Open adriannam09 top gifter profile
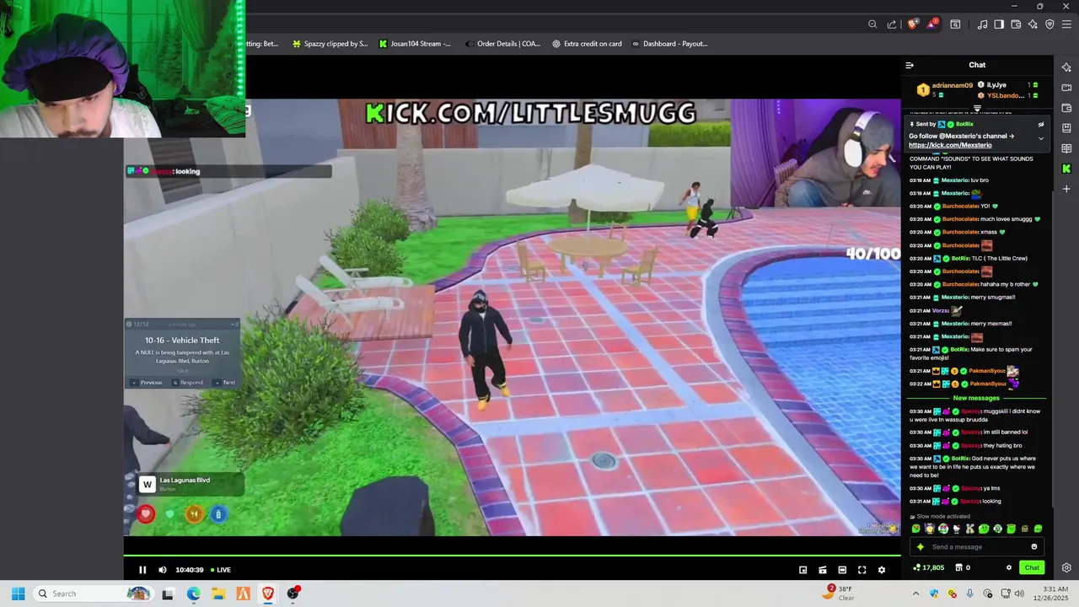This screenshot has height=607, width=1079. [x=951, y=86]
